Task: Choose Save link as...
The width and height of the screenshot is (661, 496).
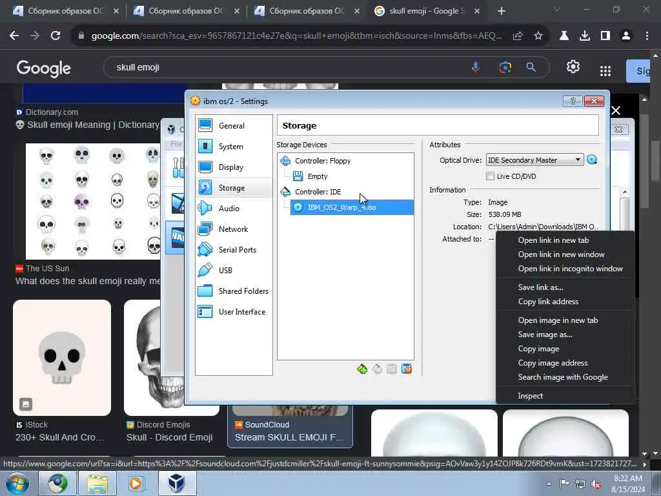Action: (540, 287)
